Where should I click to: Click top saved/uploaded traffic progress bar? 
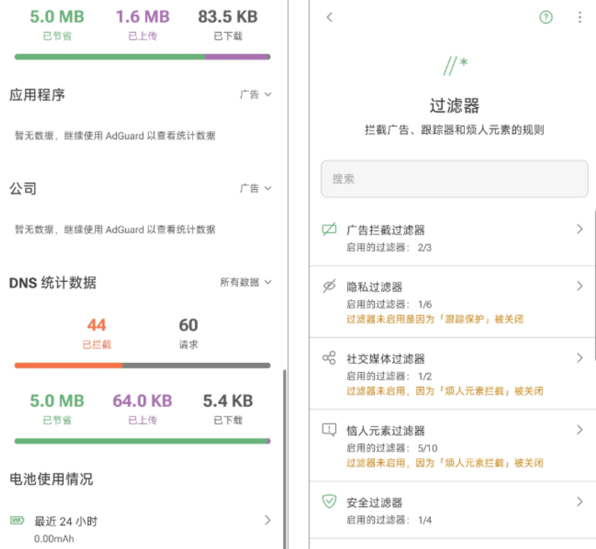coord(143,57)
